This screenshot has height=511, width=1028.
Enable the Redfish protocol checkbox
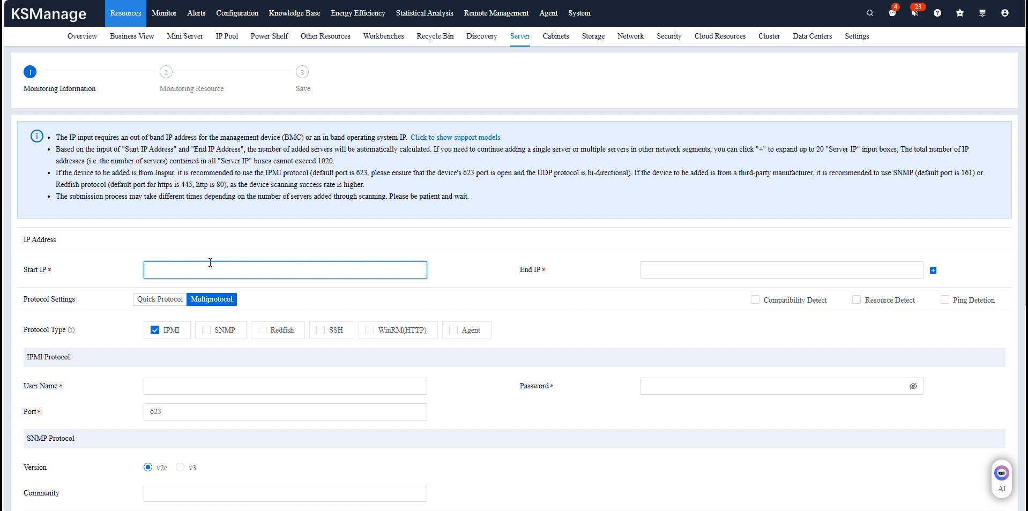click(262, 330)
